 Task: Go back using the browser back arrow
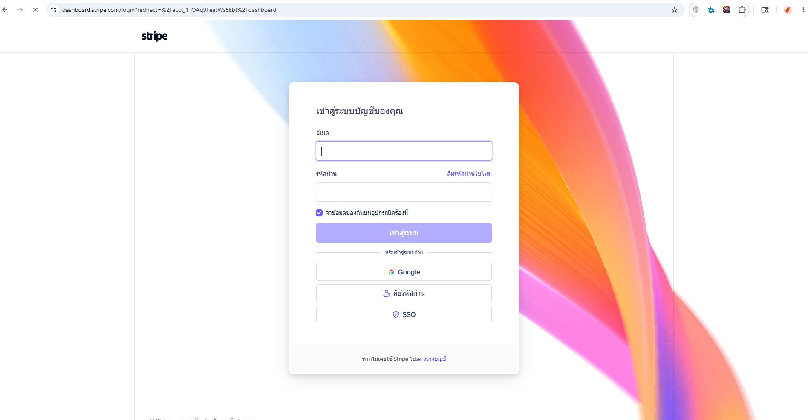click(x=5, y=10)
